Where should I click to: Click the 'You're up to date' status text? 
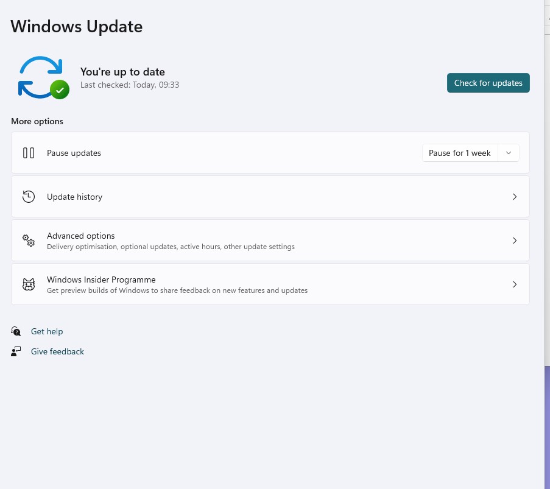point(122,72)
